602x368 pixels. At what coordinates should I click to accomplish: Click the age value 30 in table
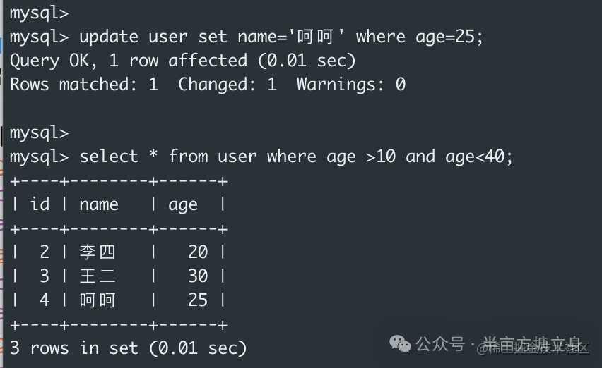click(198, 276)
